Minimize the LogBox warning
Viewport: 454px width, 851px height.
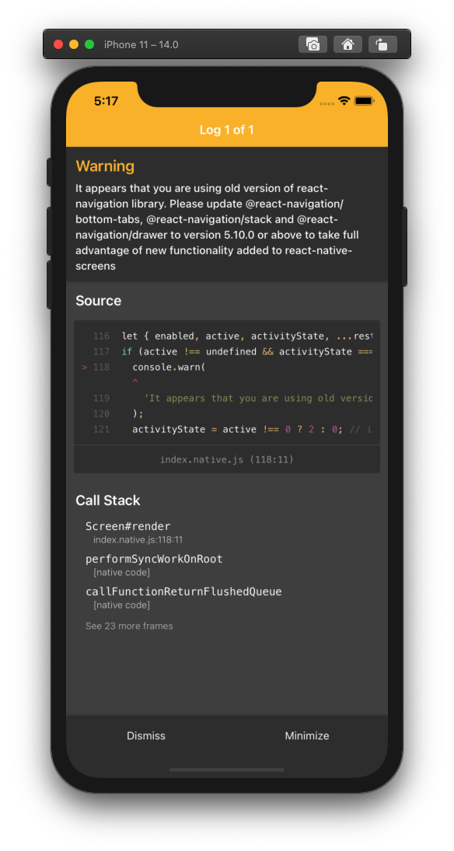coord(307,736)
